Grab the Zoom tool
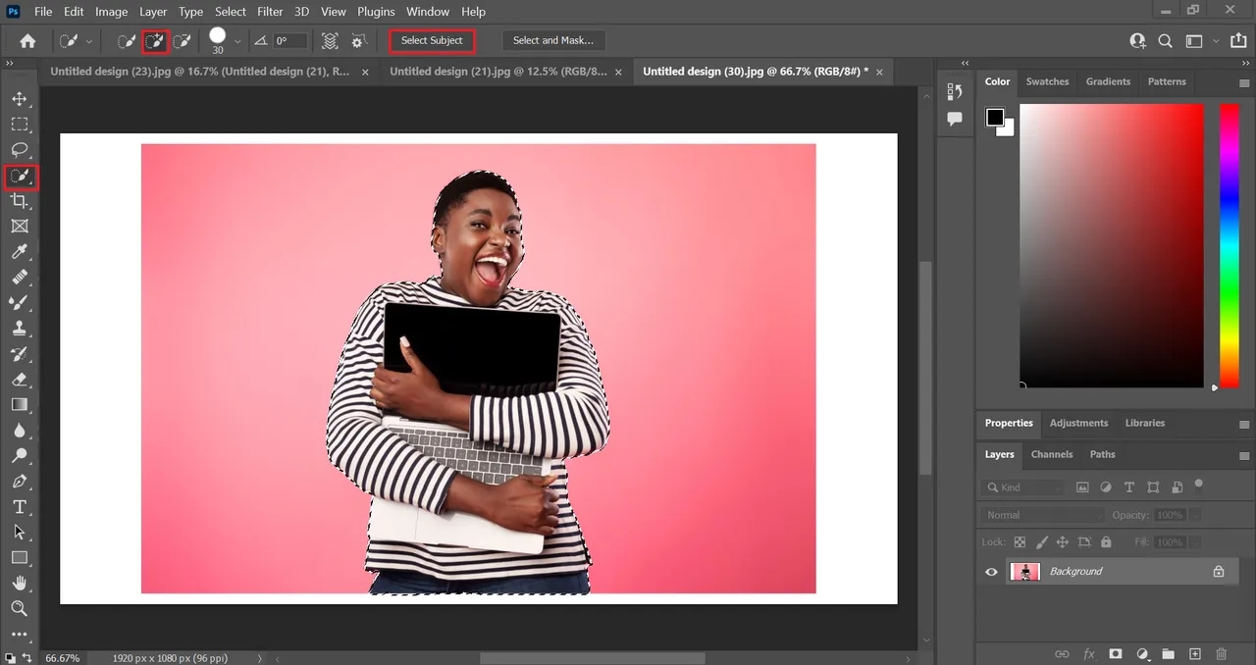The width and height of the screenshot is (1256, 665). (21, 609)
